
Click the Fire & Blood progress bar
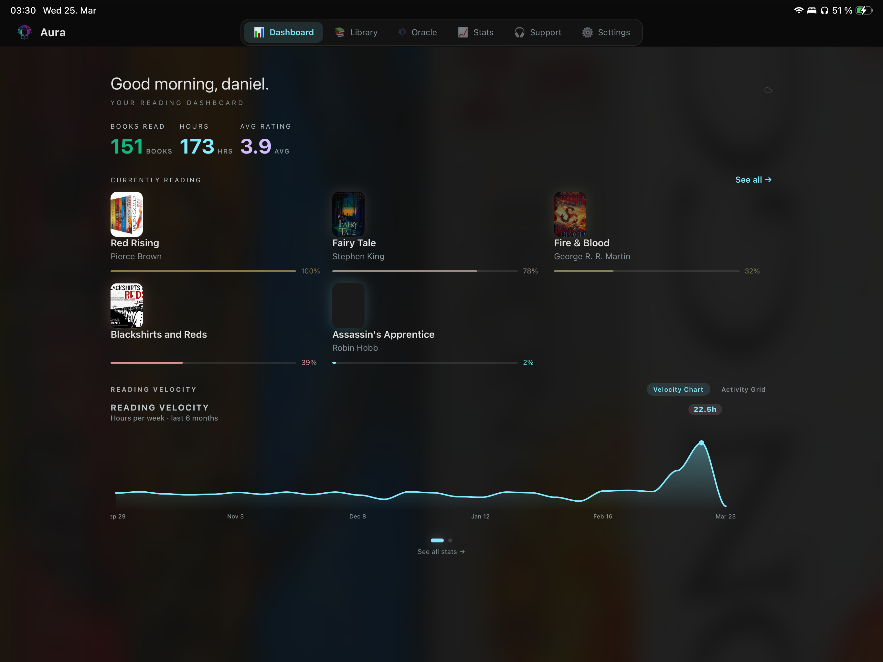(647, 271)
